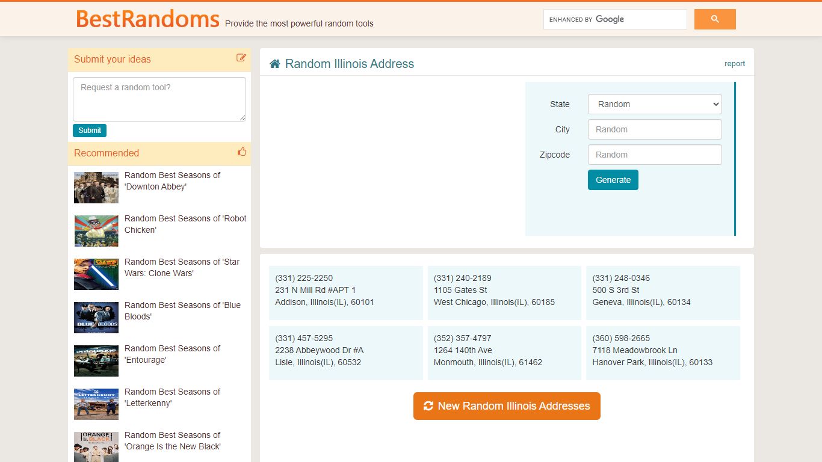Submit the idea with the Submit button
822x462 pixels.
coord(90,131)
